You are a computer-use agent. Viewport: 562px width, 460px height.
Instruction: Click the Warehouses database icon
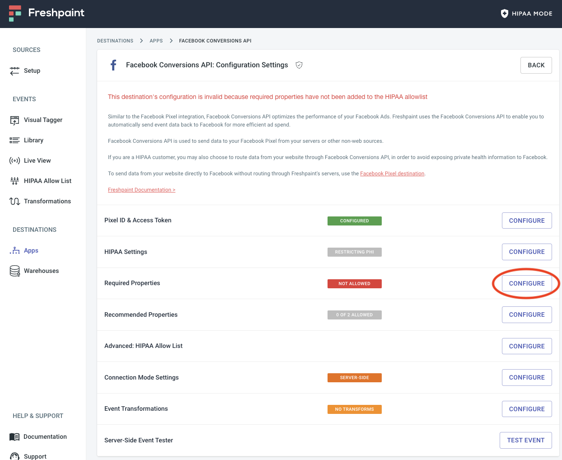[14, 271]
